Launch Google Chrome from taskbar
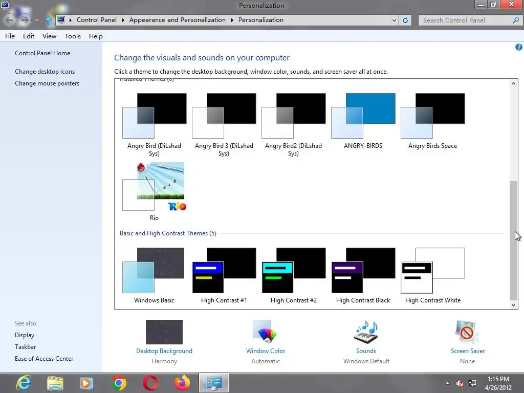524x393 pixels. [x=119, y=383]
